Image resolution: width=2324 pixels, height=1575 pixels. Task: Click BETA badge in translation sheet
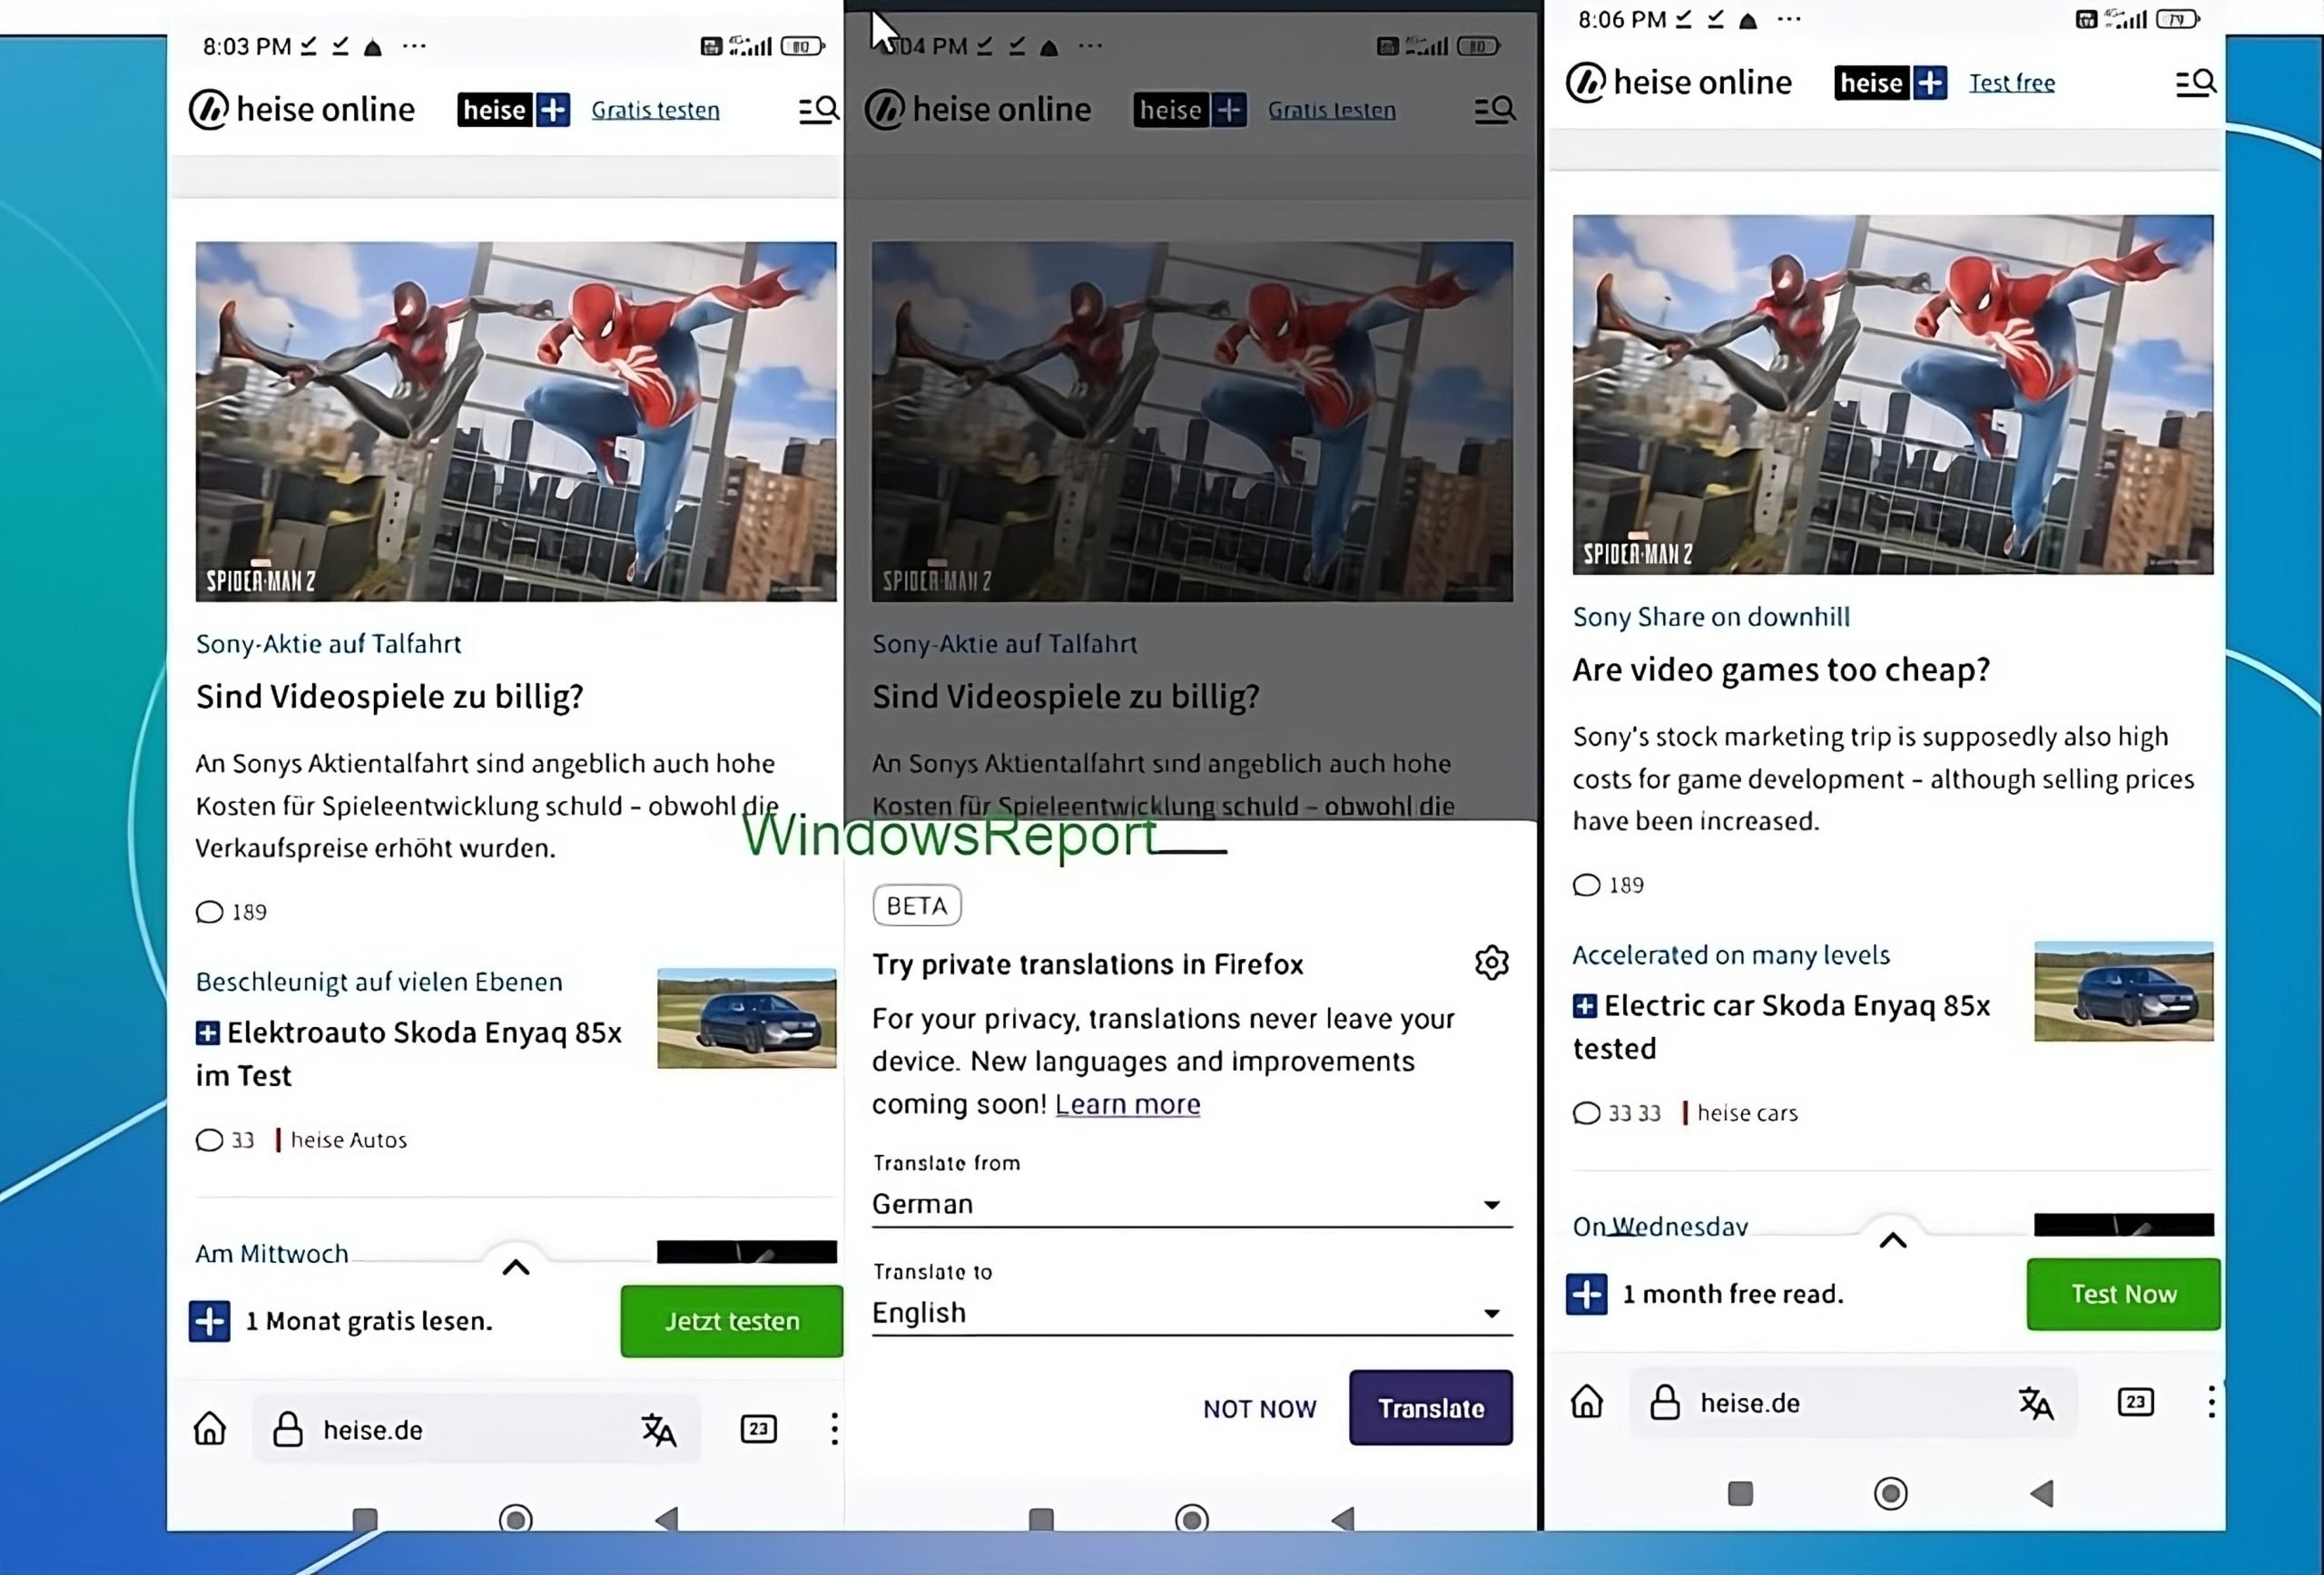tap(917, 905)
